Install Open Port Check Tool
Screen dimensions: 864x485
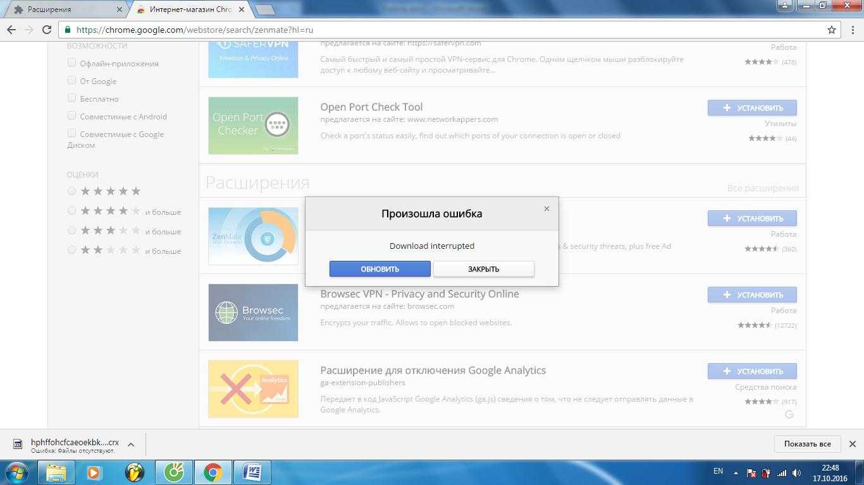(752, 107)
